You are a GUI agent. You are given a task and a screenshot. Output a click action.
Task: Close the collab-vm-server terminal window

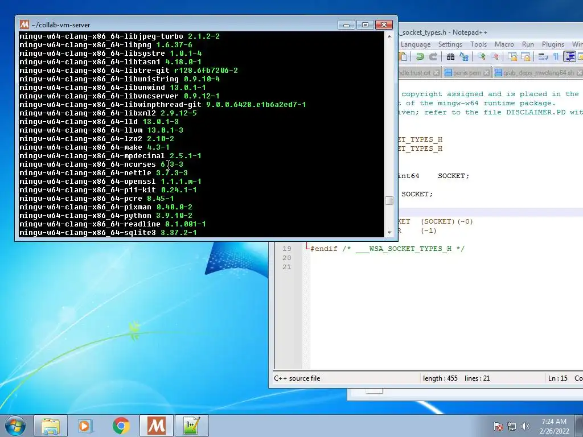[384, 24]
